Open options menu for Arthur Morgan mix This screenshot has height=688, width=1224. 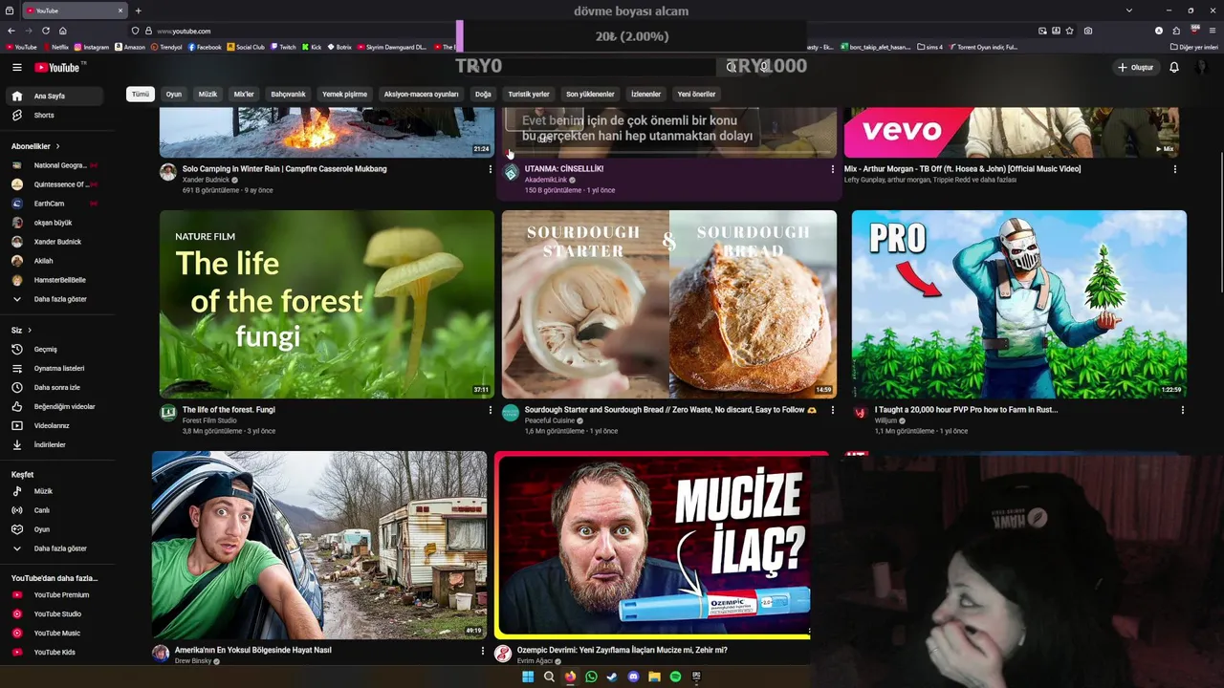(1175, 169)
